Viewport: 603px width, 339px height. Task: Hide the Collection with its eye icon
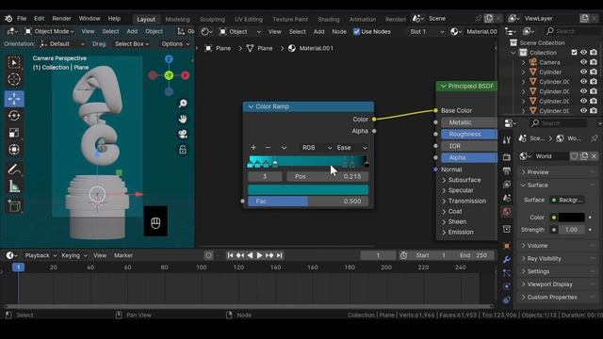point(584,53)
